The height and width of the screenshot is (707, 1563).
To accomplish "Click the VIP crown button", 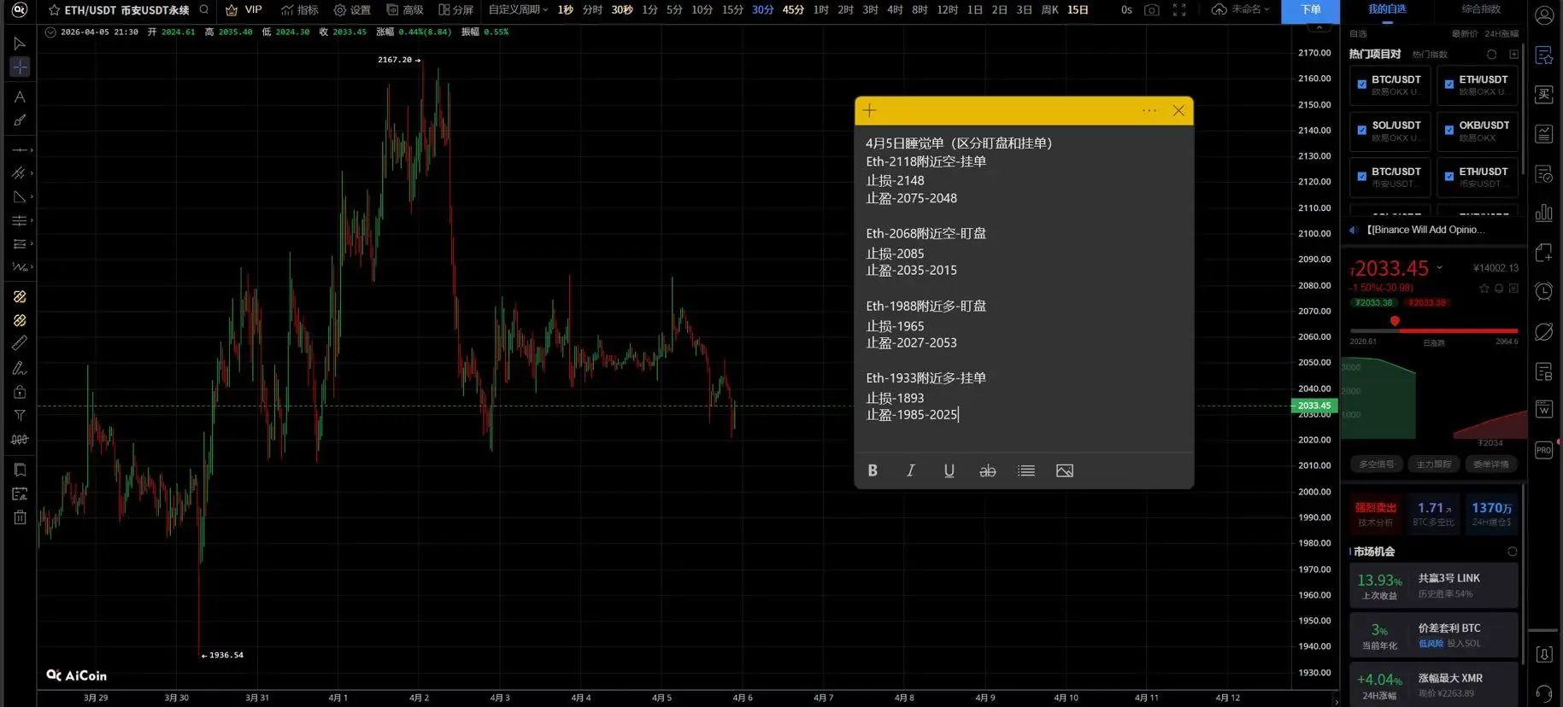I will (244, 10).
